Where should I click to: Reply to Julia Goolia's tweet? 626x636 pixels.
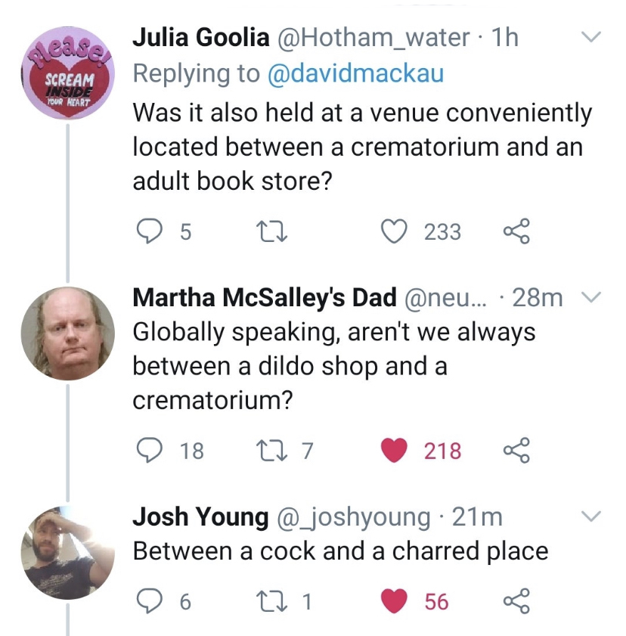coord(150,231)
